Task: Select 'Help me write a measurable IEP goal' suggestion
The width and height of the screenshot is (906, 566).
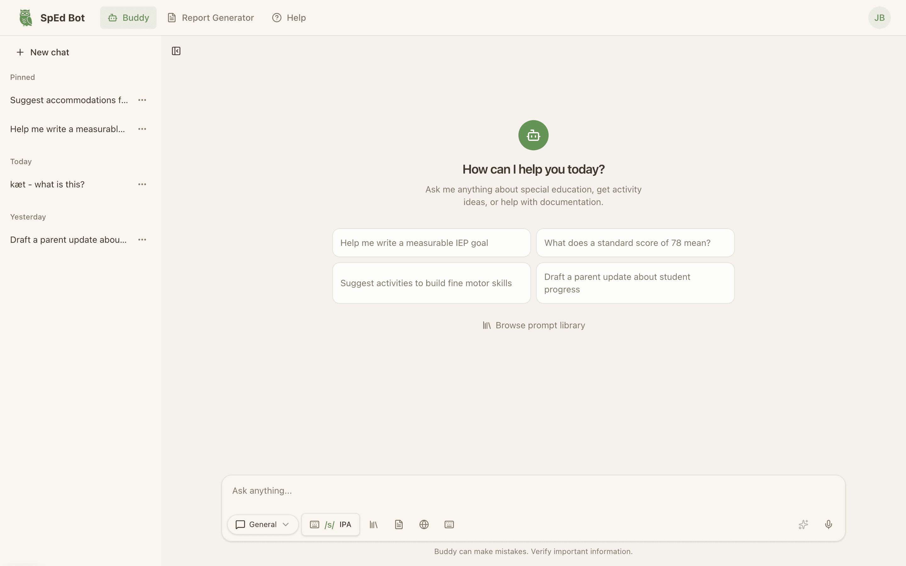Action: (x=431, y=242)
